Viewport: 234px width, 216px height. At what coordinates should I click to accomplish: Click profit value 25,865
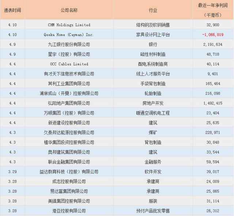point(213,191)
